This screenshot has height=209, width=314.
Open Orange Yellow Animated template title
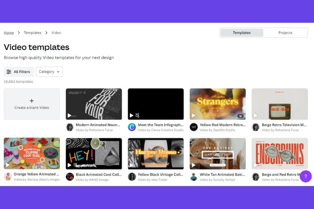click(36, 174)
